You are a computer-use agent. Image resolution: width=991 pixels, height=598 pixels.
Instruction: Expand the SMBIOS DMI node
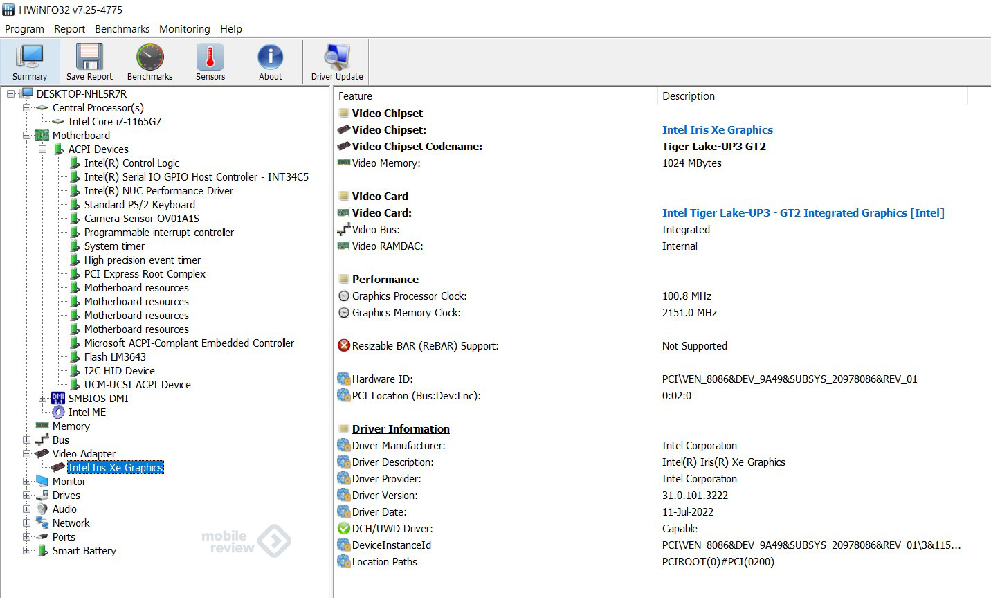[43, 398]
